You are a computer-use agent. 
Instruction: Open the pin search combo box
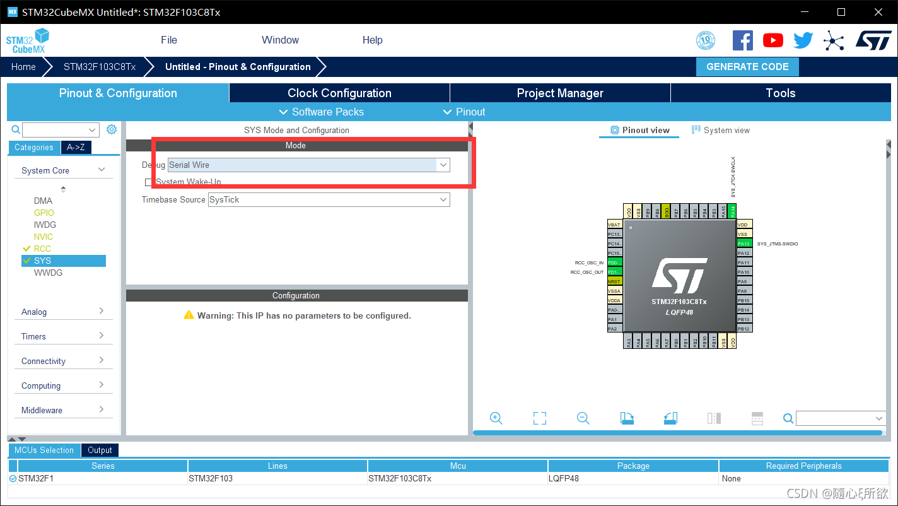pos(841,418)
